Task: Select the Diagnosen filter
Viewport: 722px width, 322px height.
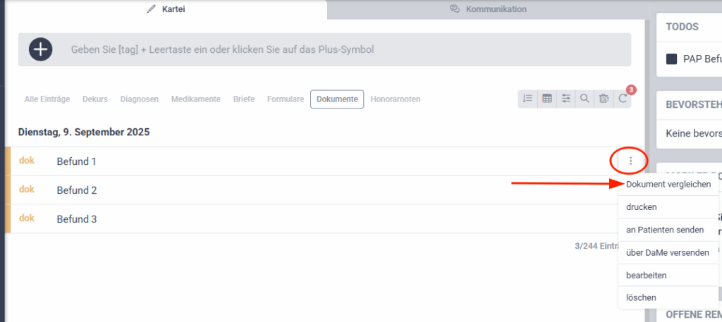Action: (x=139, y=99)
